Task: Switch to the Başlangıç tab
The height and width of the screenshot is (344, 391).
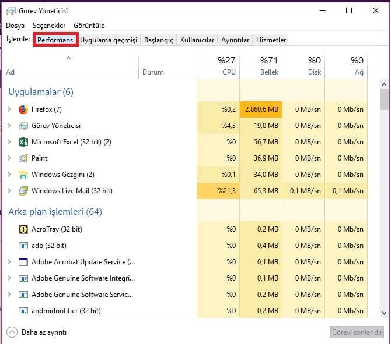Action: (x=159, y=40)
